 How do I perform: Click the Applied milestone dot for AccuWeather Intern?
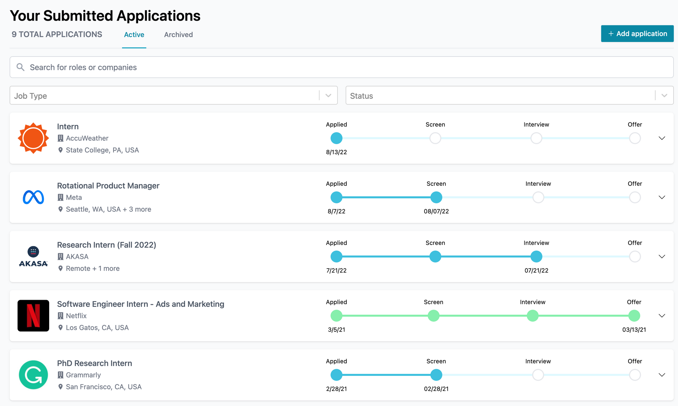coord(336,138)
